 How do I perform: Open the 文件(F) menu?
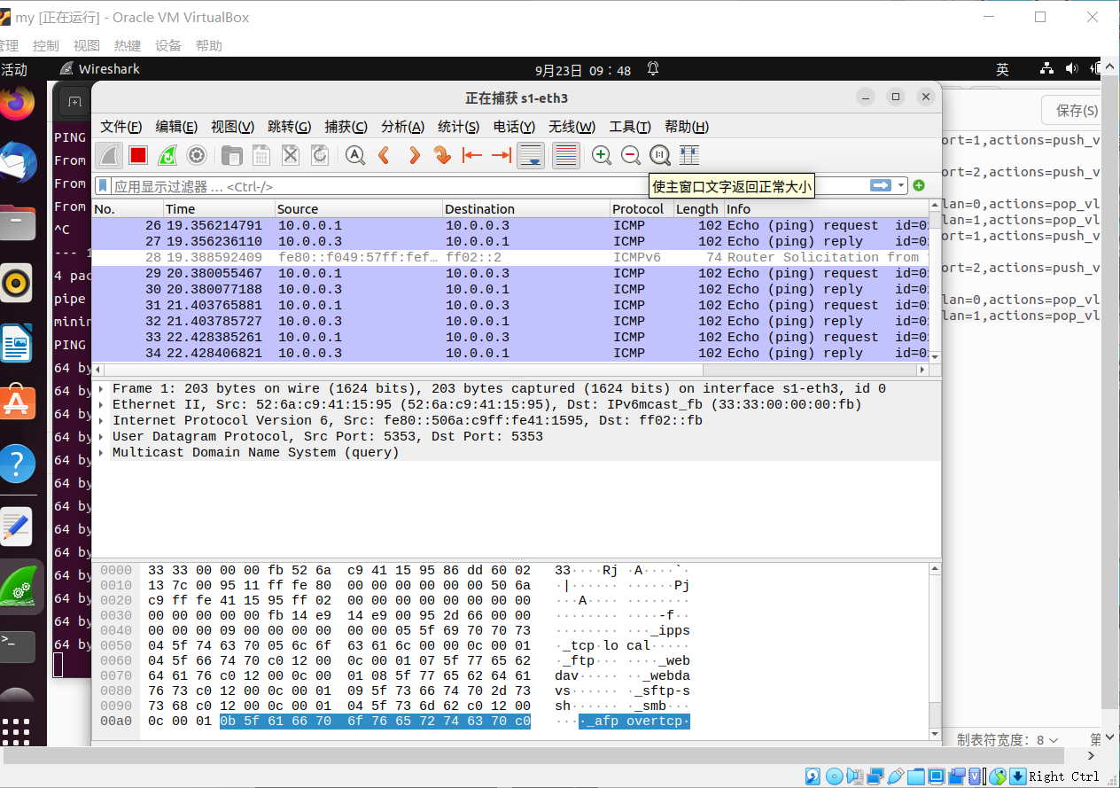coord(121,127)
